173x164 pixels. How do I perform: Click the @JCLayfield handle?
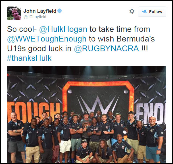click(x=35, y=17)
